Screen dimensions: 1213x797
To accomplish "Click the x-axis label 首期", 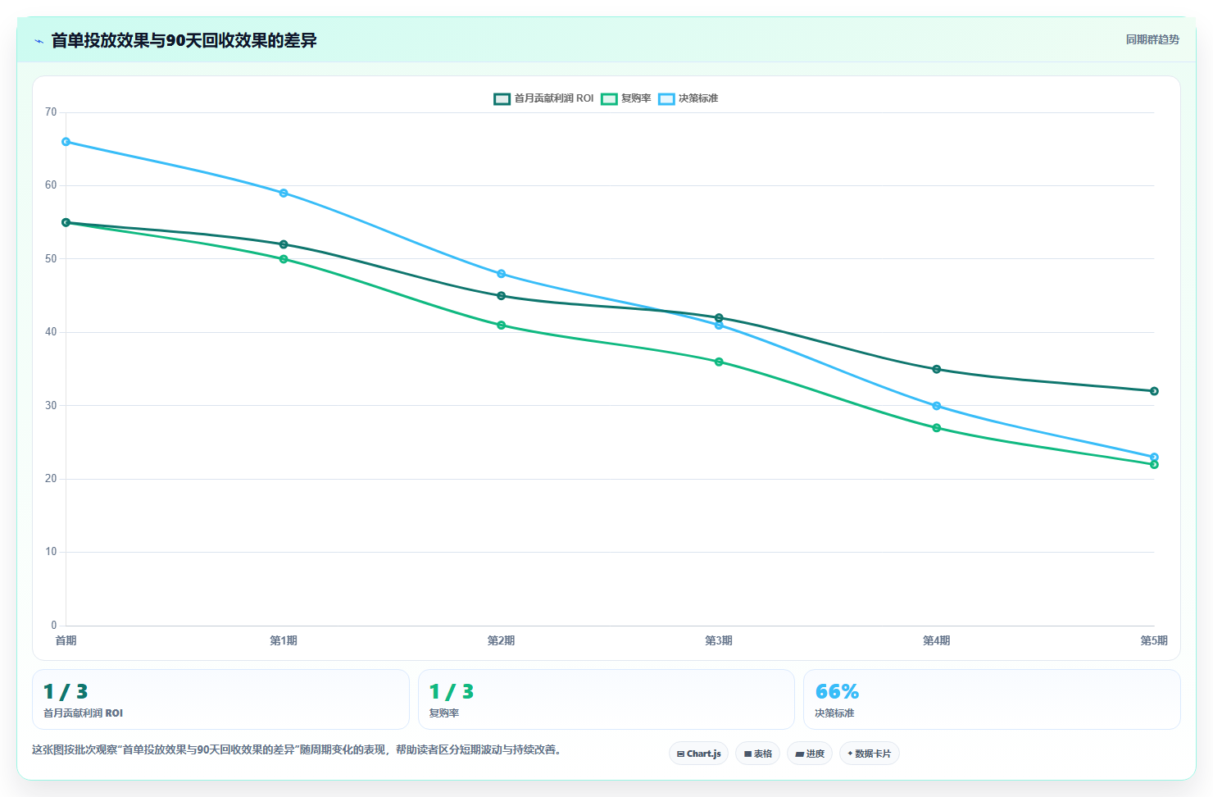I will [x=66, y=640].
